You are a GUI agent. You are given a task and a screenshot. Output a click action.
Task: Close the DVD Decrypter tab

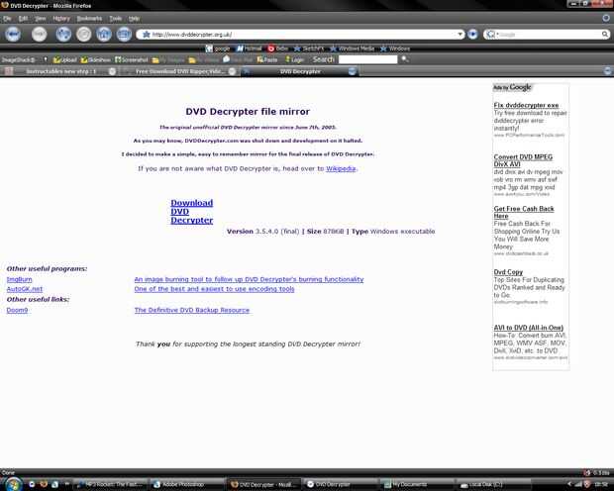pos(352,71)
